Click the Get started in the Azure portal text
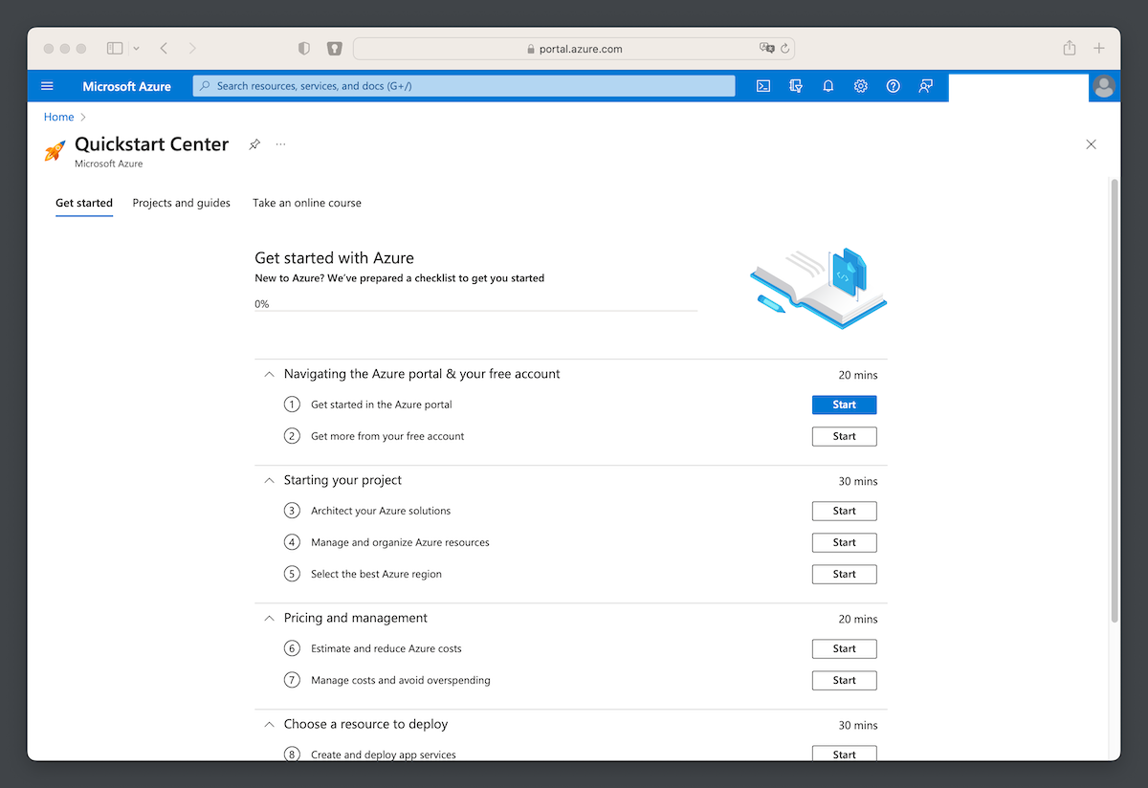Viewport: 1148px width, 788px height. pyautogui.click(x=381, y=405)
